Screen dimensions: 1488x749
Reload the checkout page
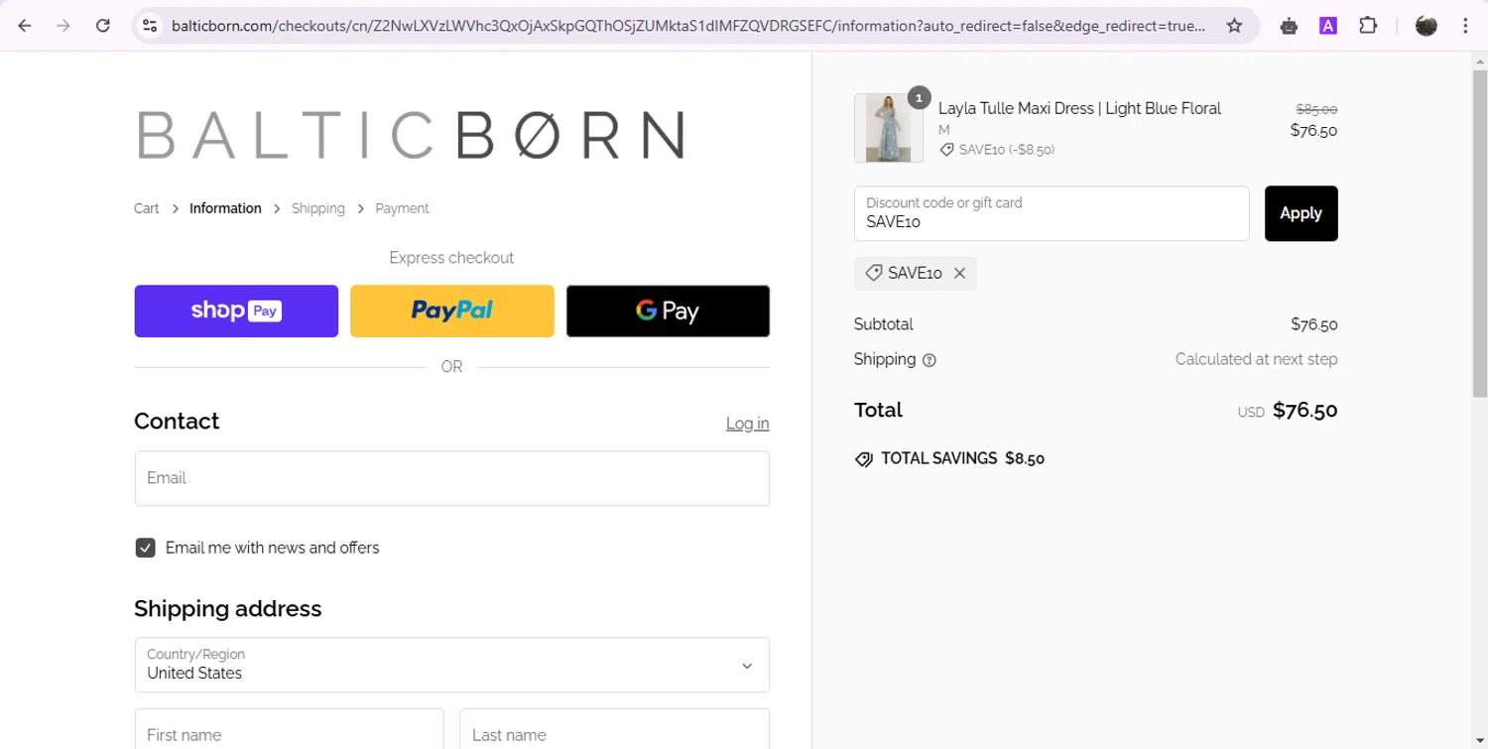tap(103, 26)
